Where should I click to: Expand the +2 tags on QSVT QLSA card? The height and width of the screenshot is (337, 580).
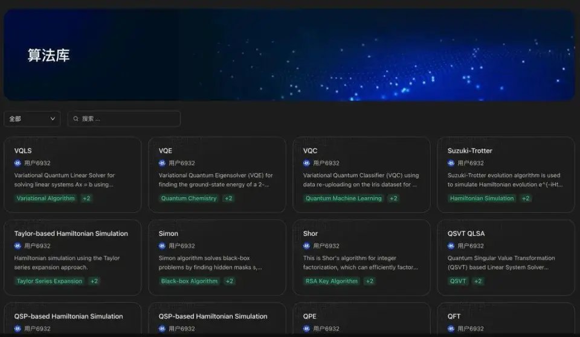(x=478, y=281)
